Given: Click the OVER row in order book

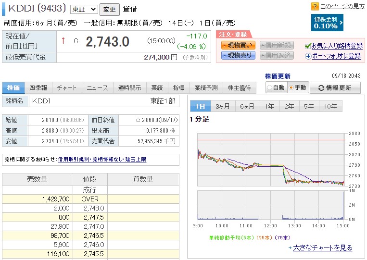Looking at the screenshot, I should click(x=90, y=199).
